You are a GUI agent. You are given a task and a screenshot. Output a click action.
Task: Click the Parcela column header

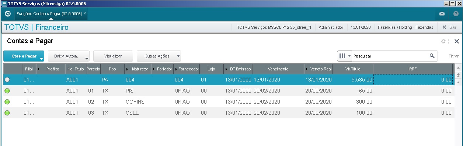[x=93, y=69]
